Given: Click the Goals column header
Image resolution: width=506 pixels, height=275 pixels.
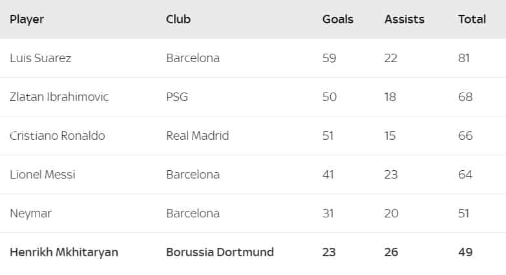Looking at the screenshot, I should [338, 19].
